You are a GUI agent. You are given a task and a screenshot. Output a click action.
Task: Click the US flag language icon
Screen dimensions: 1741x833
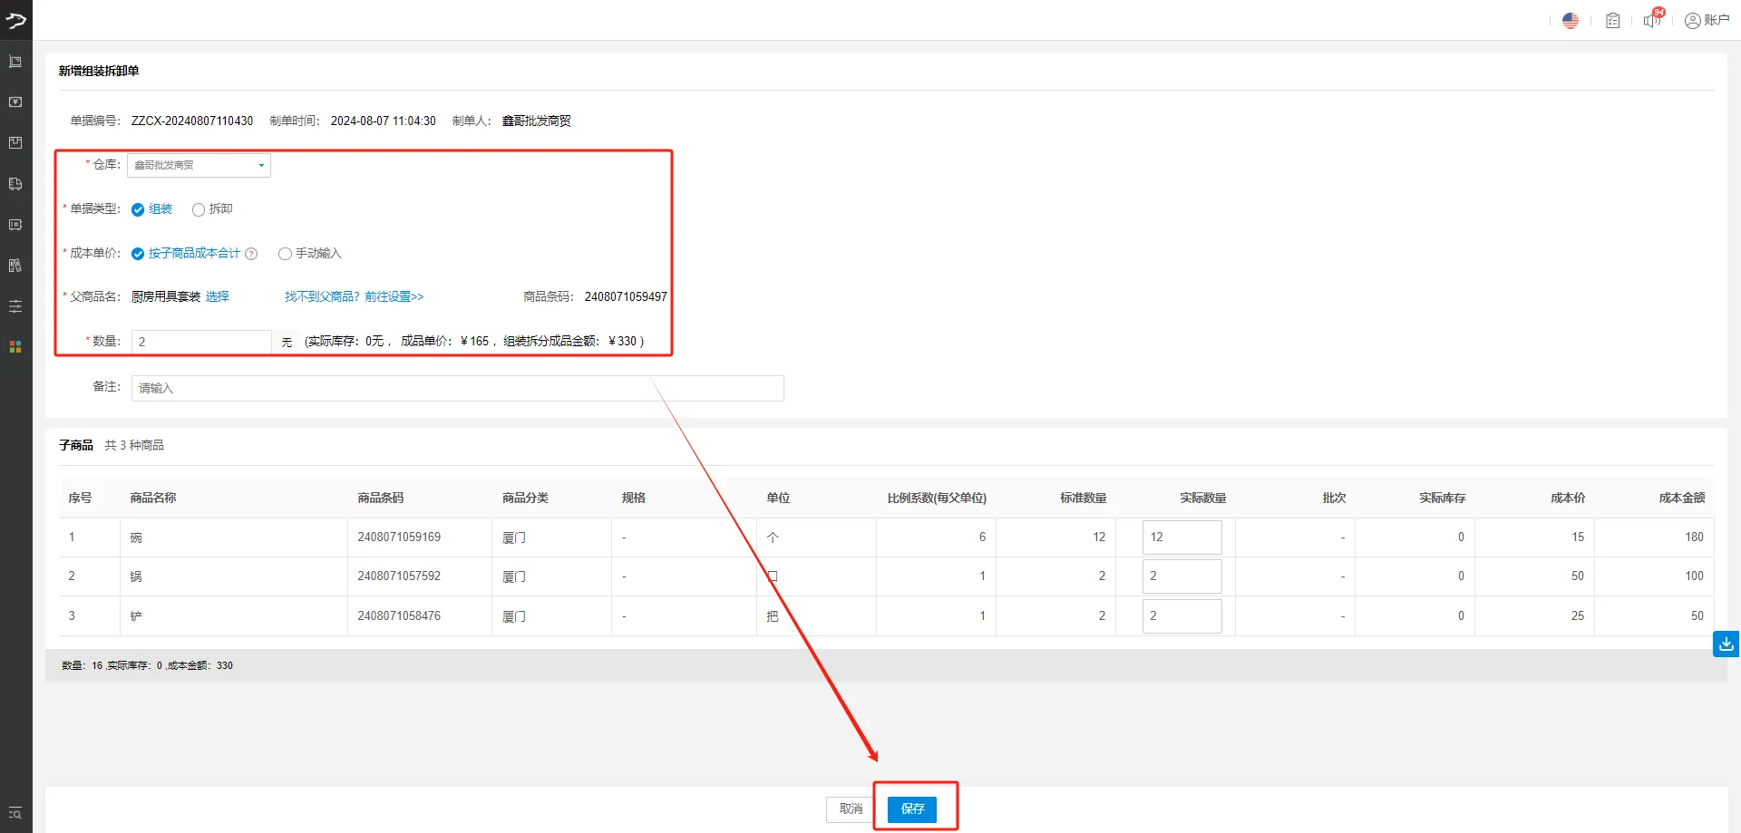pos(1571,21)
